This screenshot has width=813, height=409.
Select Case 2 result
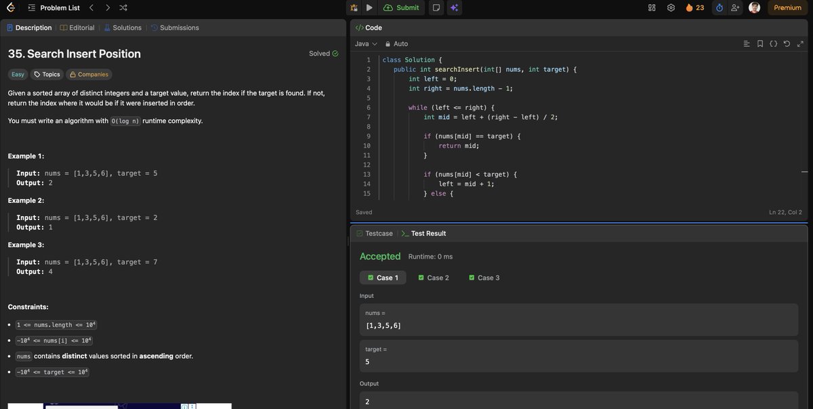tap(434, 278)
